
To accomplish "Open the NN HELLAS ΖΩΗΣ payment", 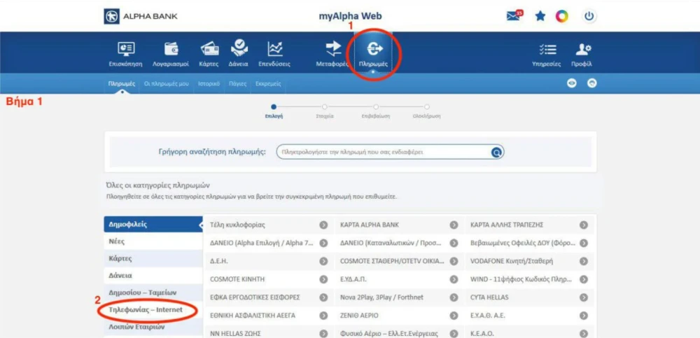I will [x=268, y=333].
